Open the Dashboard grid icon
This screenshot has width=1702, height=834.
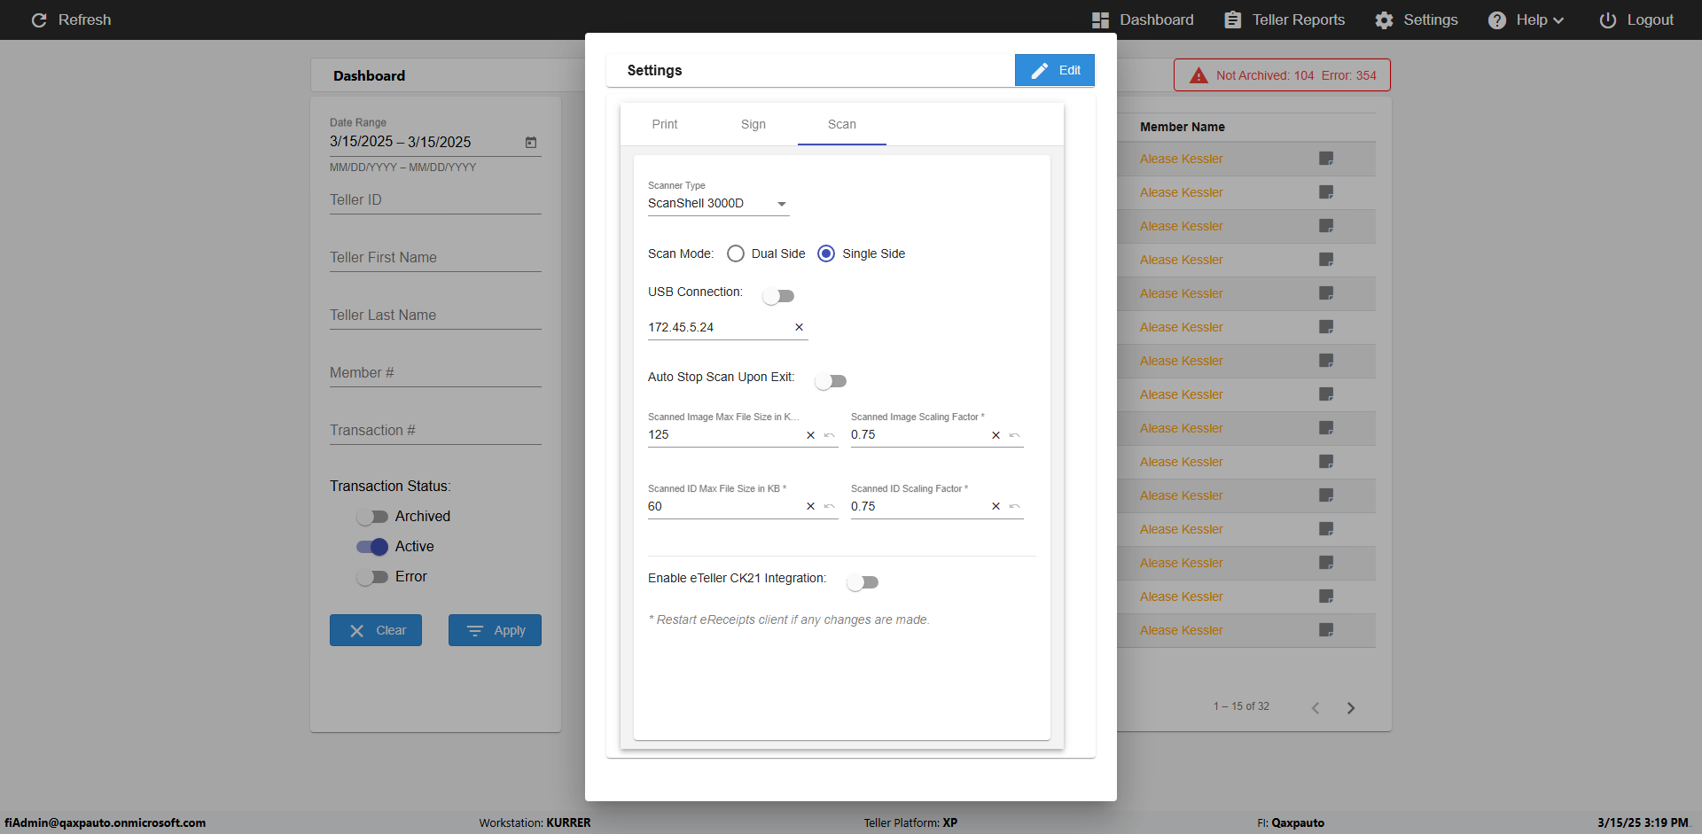[x=1100, y=19]
